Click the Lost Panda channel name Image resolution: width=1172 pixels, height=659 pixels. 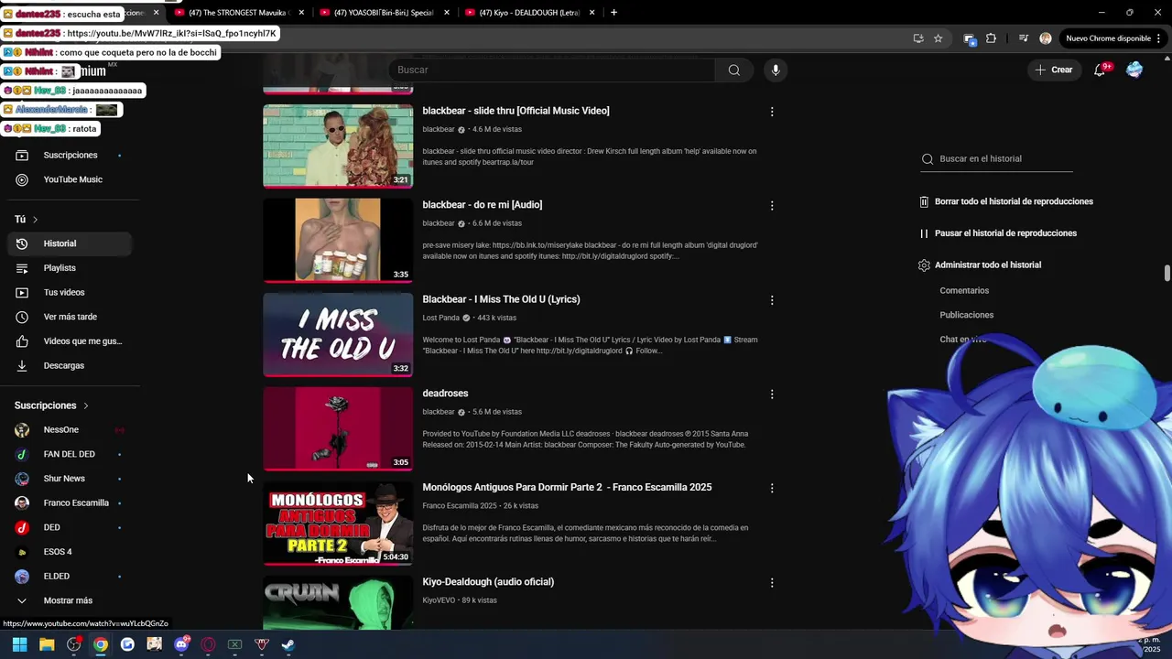tap(440, 319)
